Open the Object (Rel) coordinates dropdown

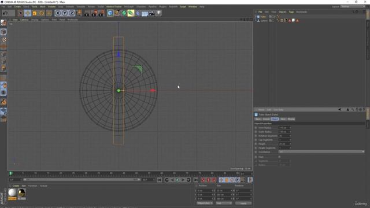pyautogui.click(x=205, y=203)
